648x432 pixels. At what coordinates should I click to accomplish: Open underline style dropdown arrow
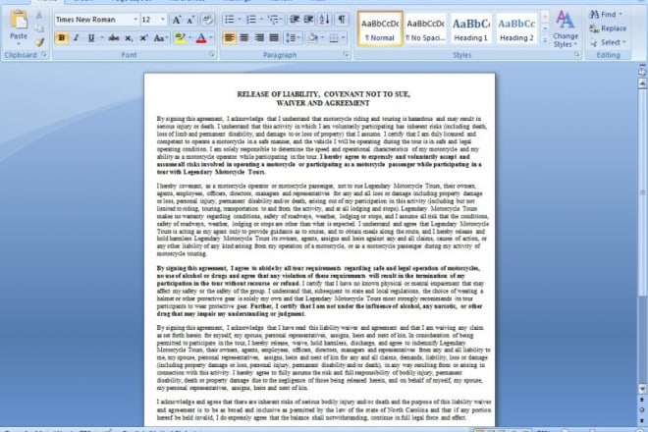point(102,38)
